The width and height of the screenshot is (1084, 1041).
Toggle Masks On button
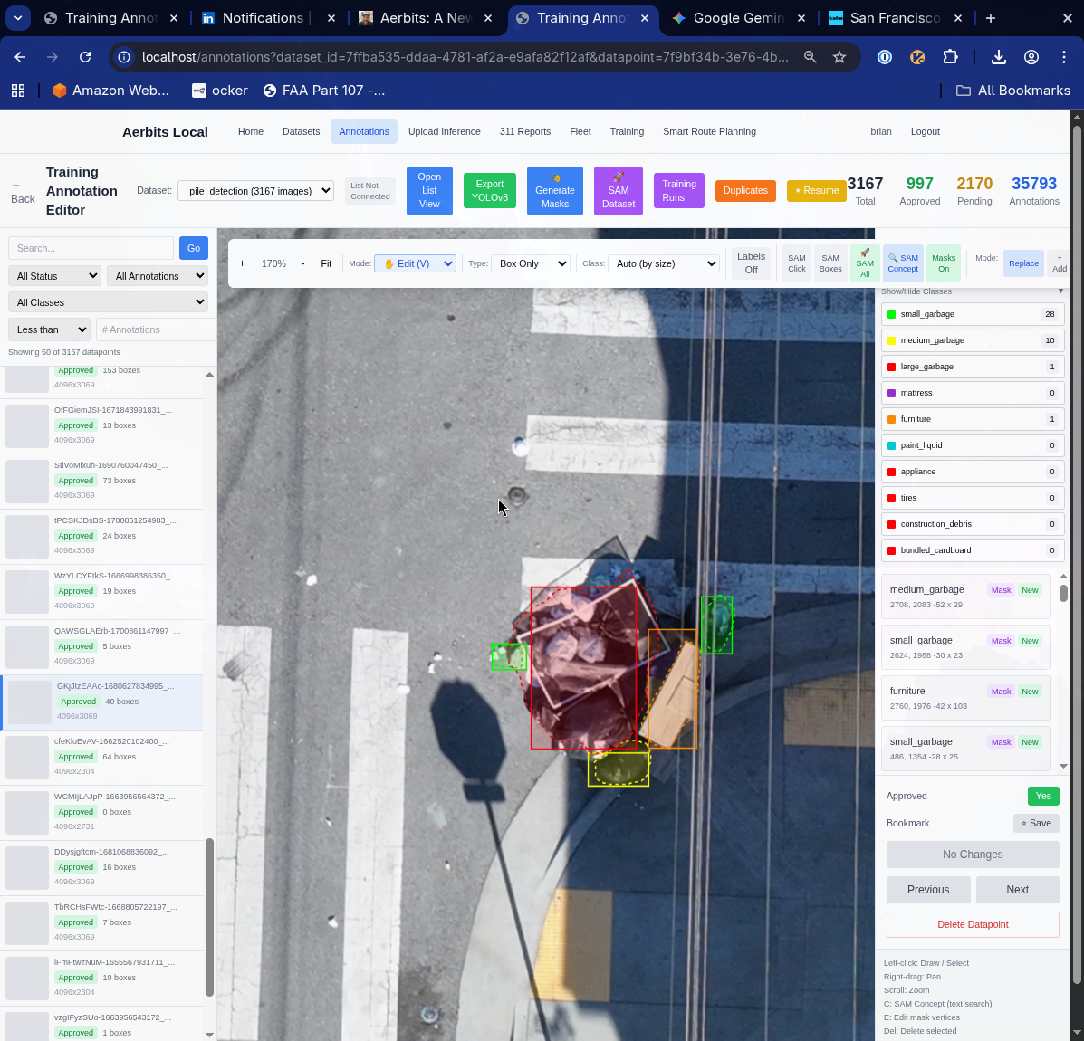(944, 263)
